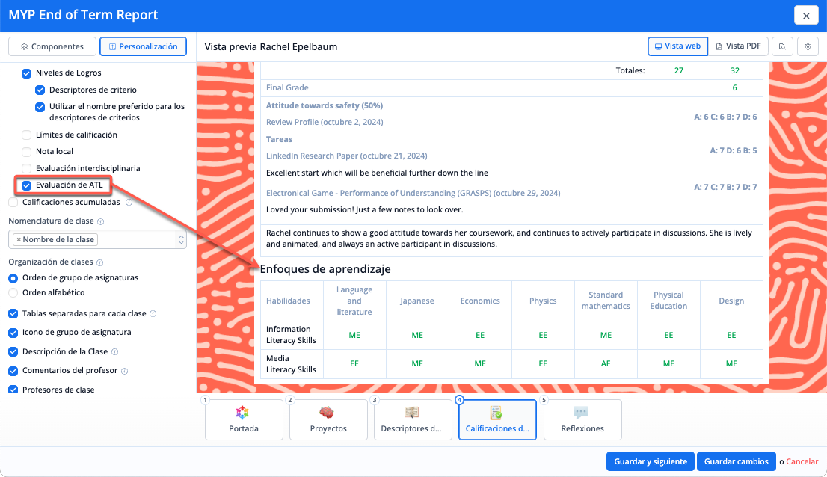This screenshot has width=827, height=477.
Task: Uncheck Evaluación de ATL checkbox
Action: pyautogui.click(x=27, y=185)
